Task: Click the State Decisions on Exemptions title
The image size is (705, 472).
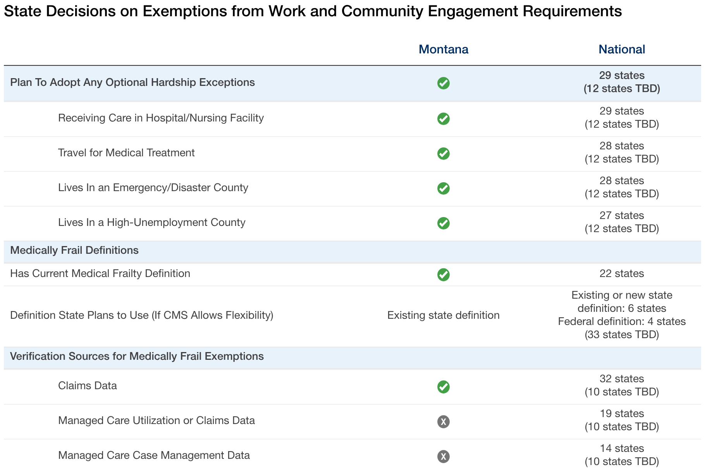Action: 313,12
